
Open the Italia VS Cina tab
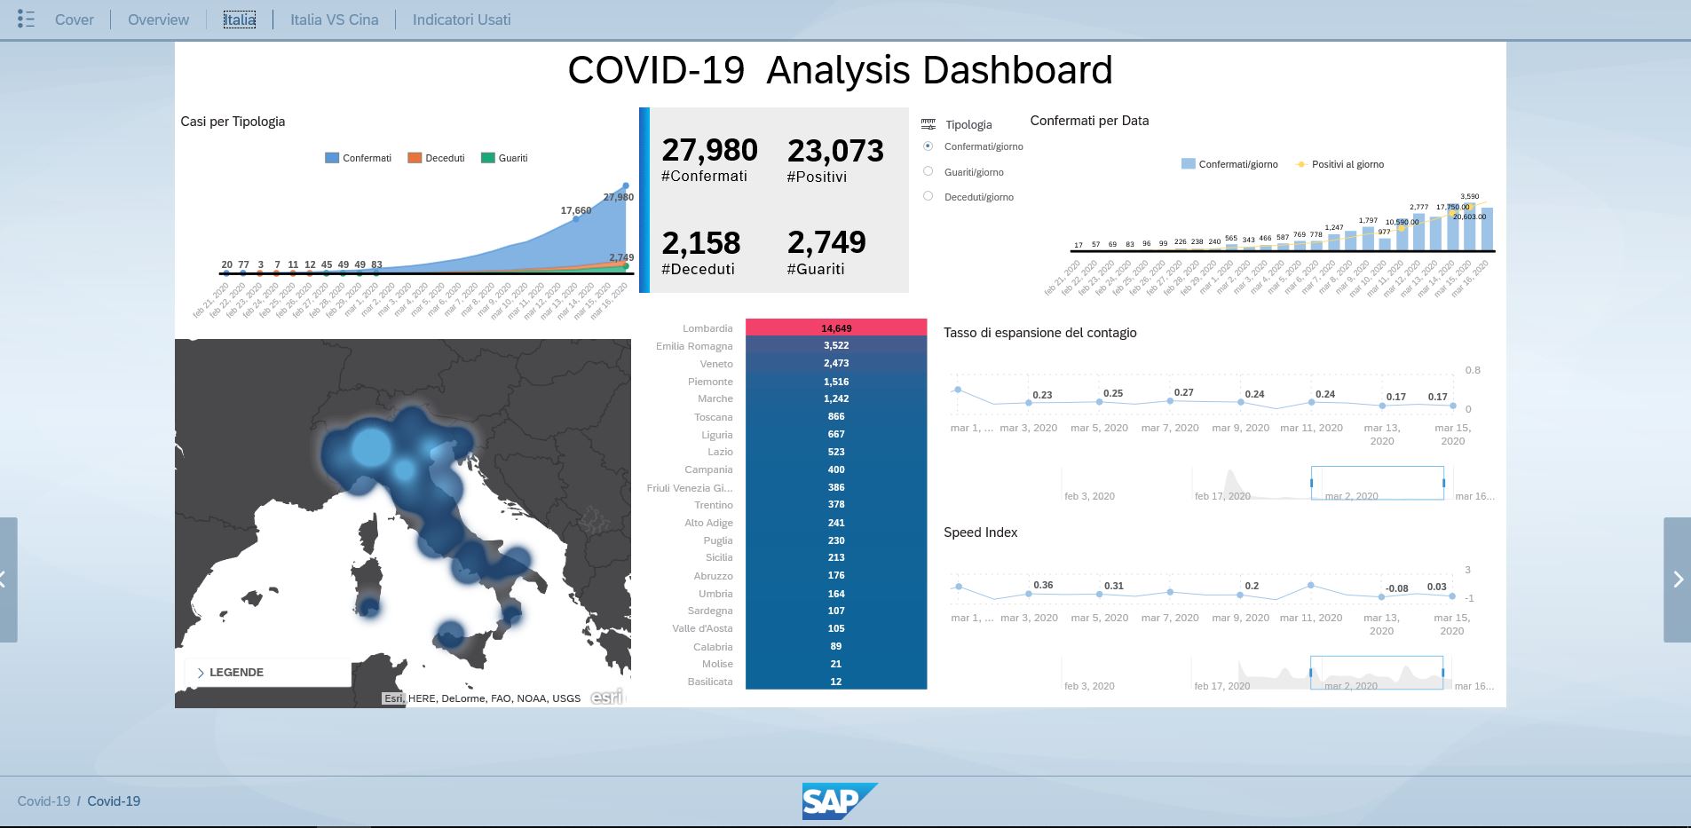pyautogui.click(x=334, y=20)
